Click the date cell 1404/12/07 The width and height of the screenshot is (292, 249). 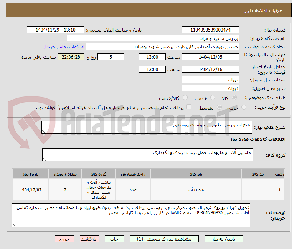click(31, 190)
